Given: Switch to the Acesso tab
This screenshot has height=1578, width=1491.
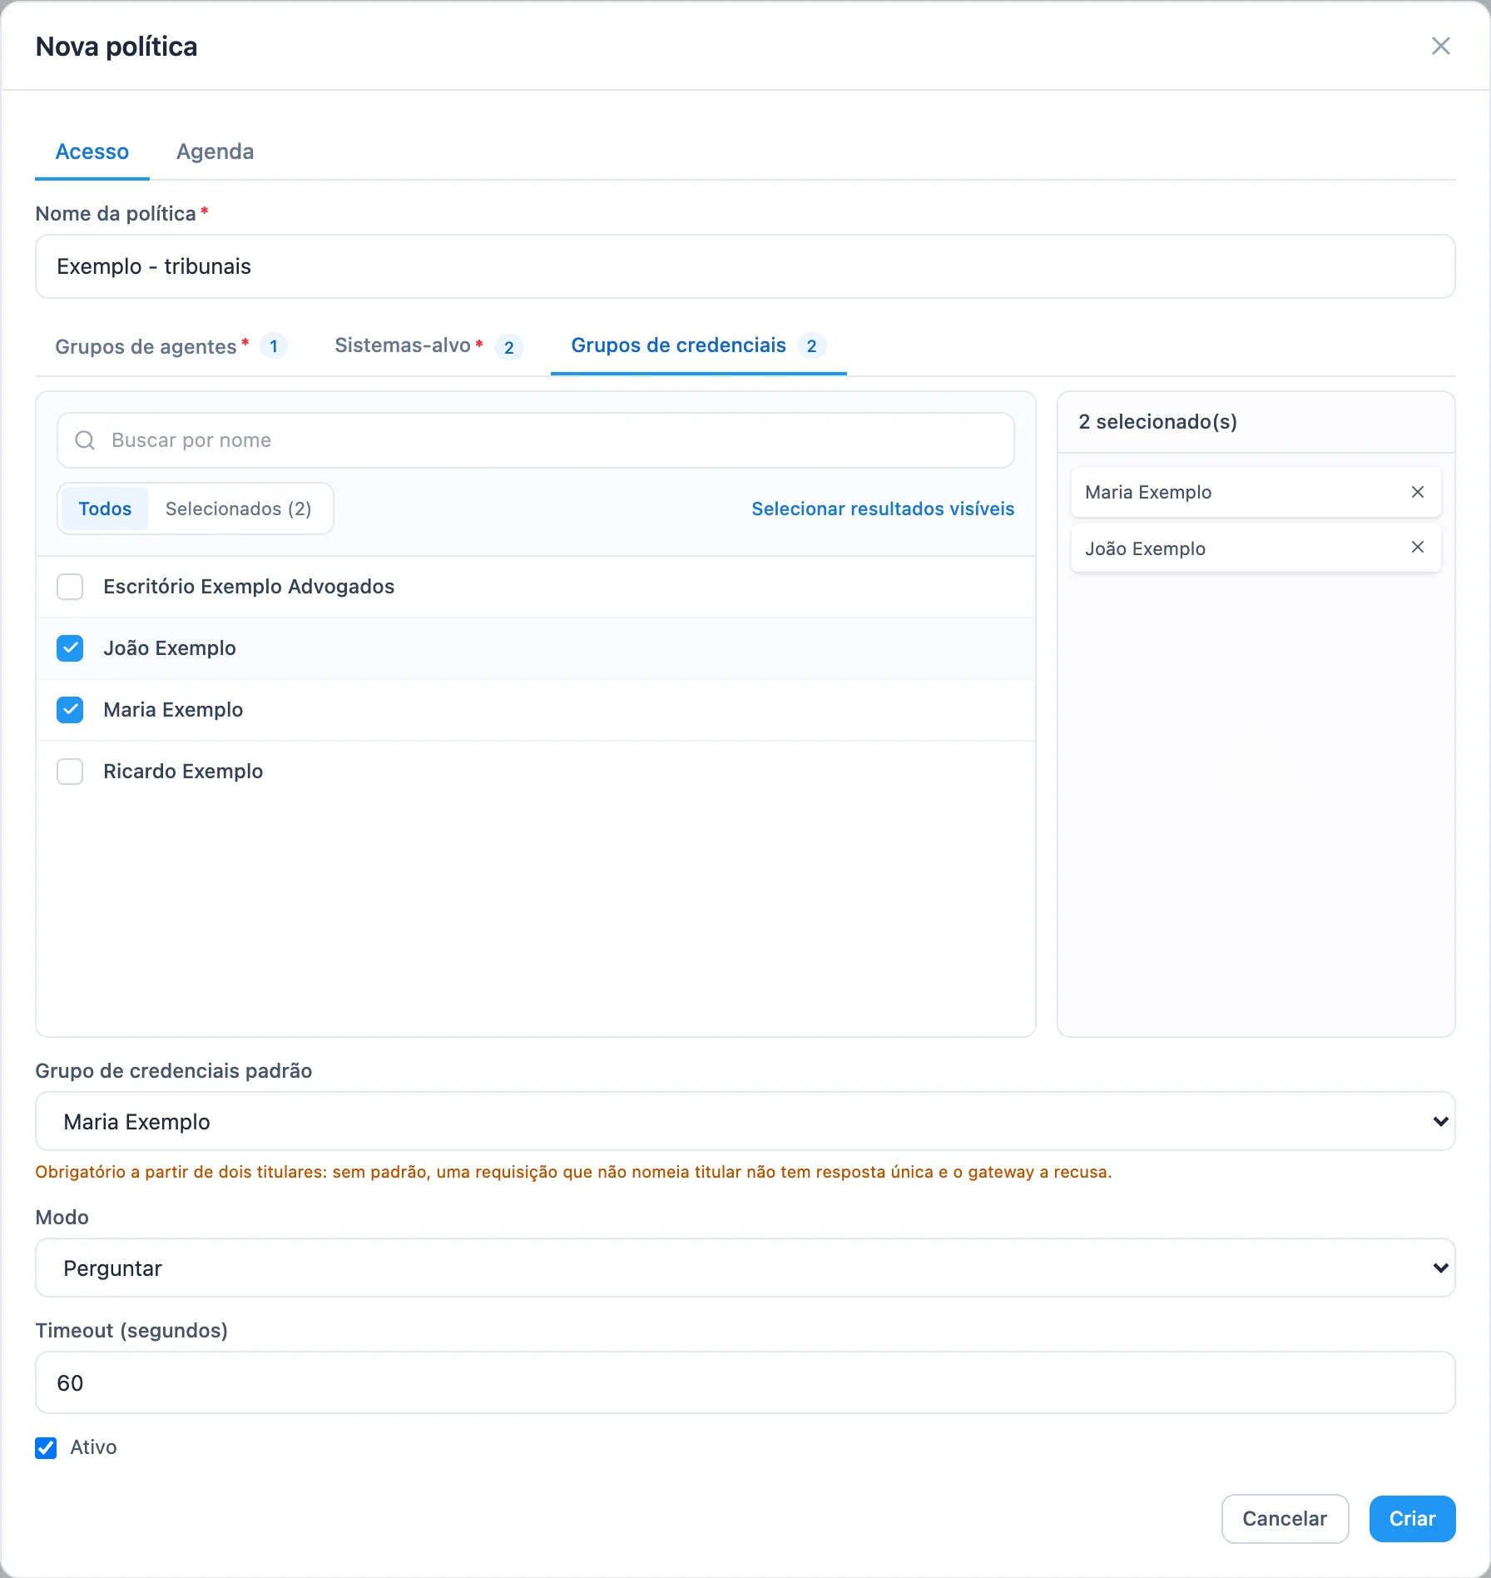Looking at the screenshot, I should point(92,151).
